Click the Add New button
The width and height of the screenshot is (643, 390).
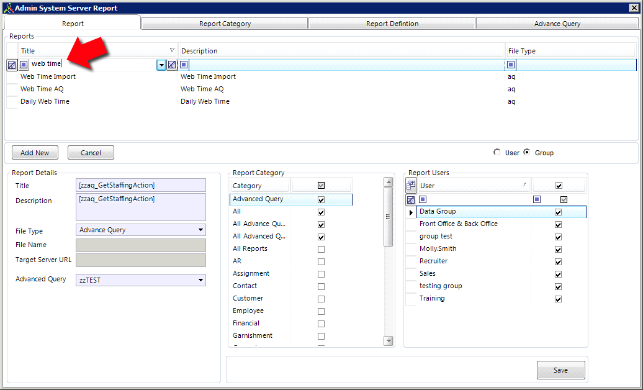[x=35, y=153]
